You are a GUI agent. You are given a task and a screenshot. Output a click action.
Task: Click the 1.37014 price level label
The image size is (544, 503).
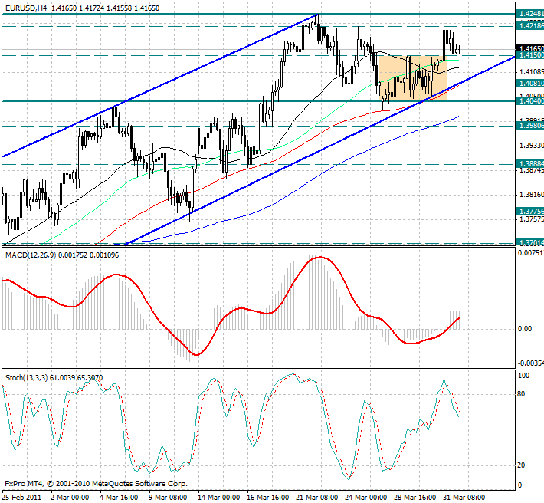click(530, 242)
